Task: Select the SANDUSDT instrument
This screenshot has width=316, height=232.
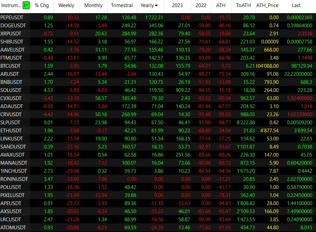Action: [13, 147]
